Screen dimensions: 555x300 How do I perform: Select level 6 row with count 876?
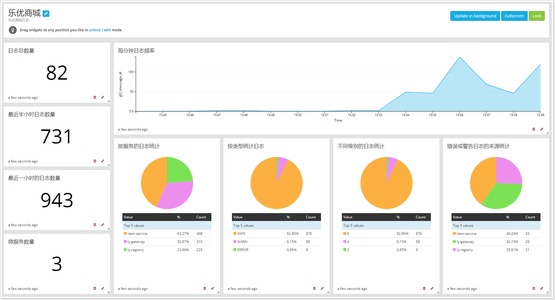[386, 234]
